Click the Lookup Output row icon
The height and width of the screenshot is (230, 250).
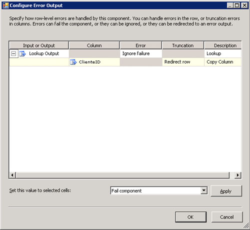pyautogui.click(x=22, y=53)
